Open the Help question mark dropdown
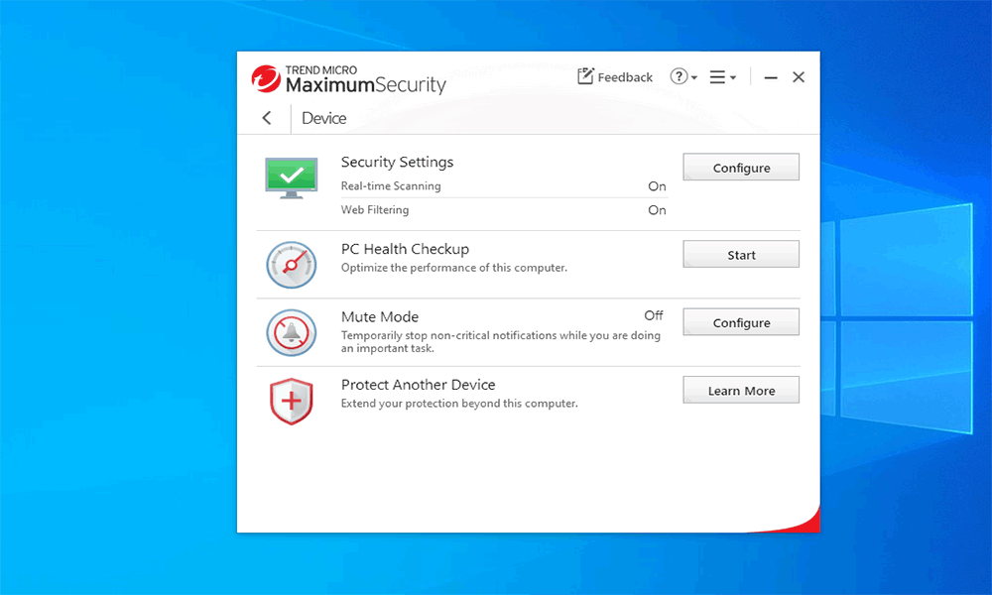Screen dimensions: 992x595 pyautogui.click(x=683, y=77)
